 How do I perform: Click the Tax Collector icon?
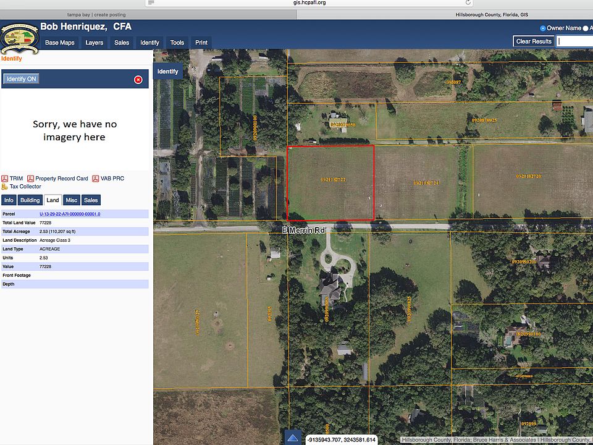point(6,186)
